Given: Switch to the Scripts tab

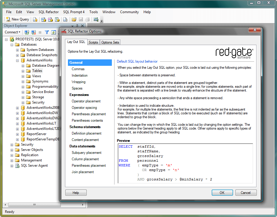Looking at the screenshot, I should click(x=93, y=42).
